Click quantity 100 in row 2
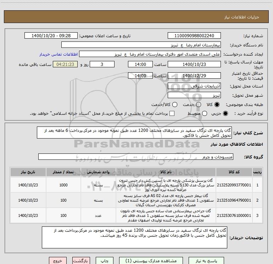Viewport: 273px width, 264px height. pyautogui.click(x=63, y=200)
